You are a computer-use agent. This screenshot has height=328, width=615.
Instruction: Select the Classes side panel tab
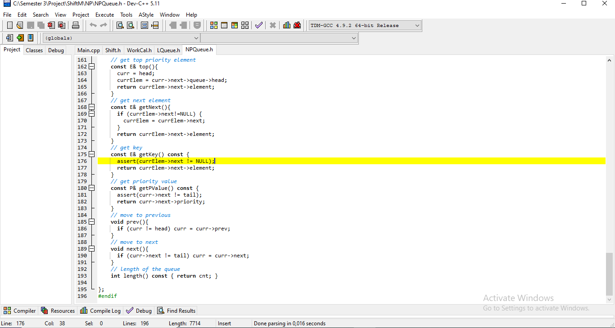(34, 50)
